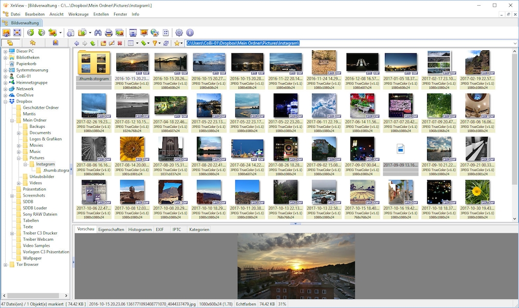The image size is (519, 308).
Task: Select the Wallpaper folder in tree
Action: point(32,258)
